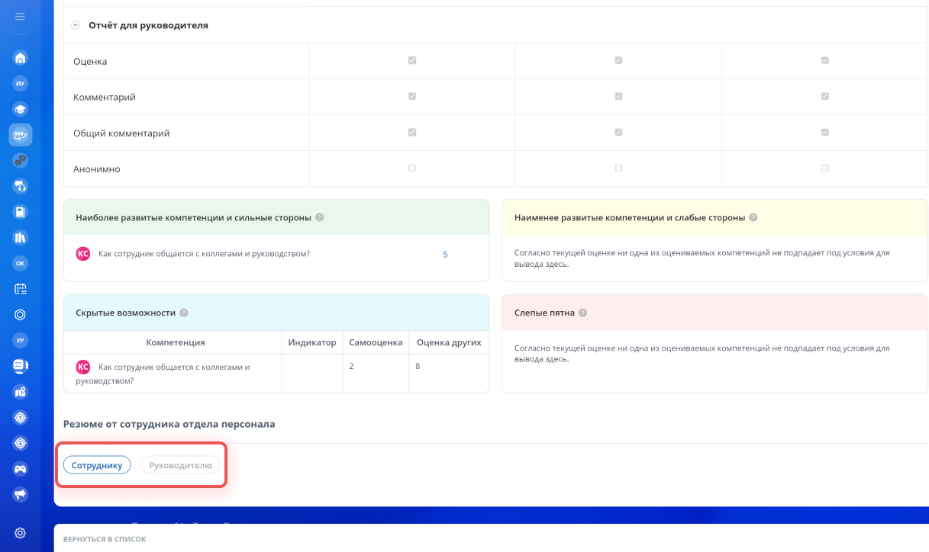929x552 pixels.
Task: Click the game controller sidebar icon
Action: (21, 469)
